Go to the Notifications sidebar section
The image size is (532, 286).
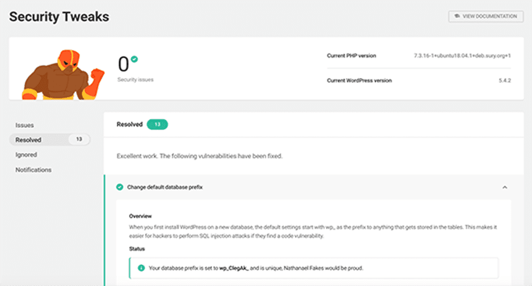coord(33,170)
